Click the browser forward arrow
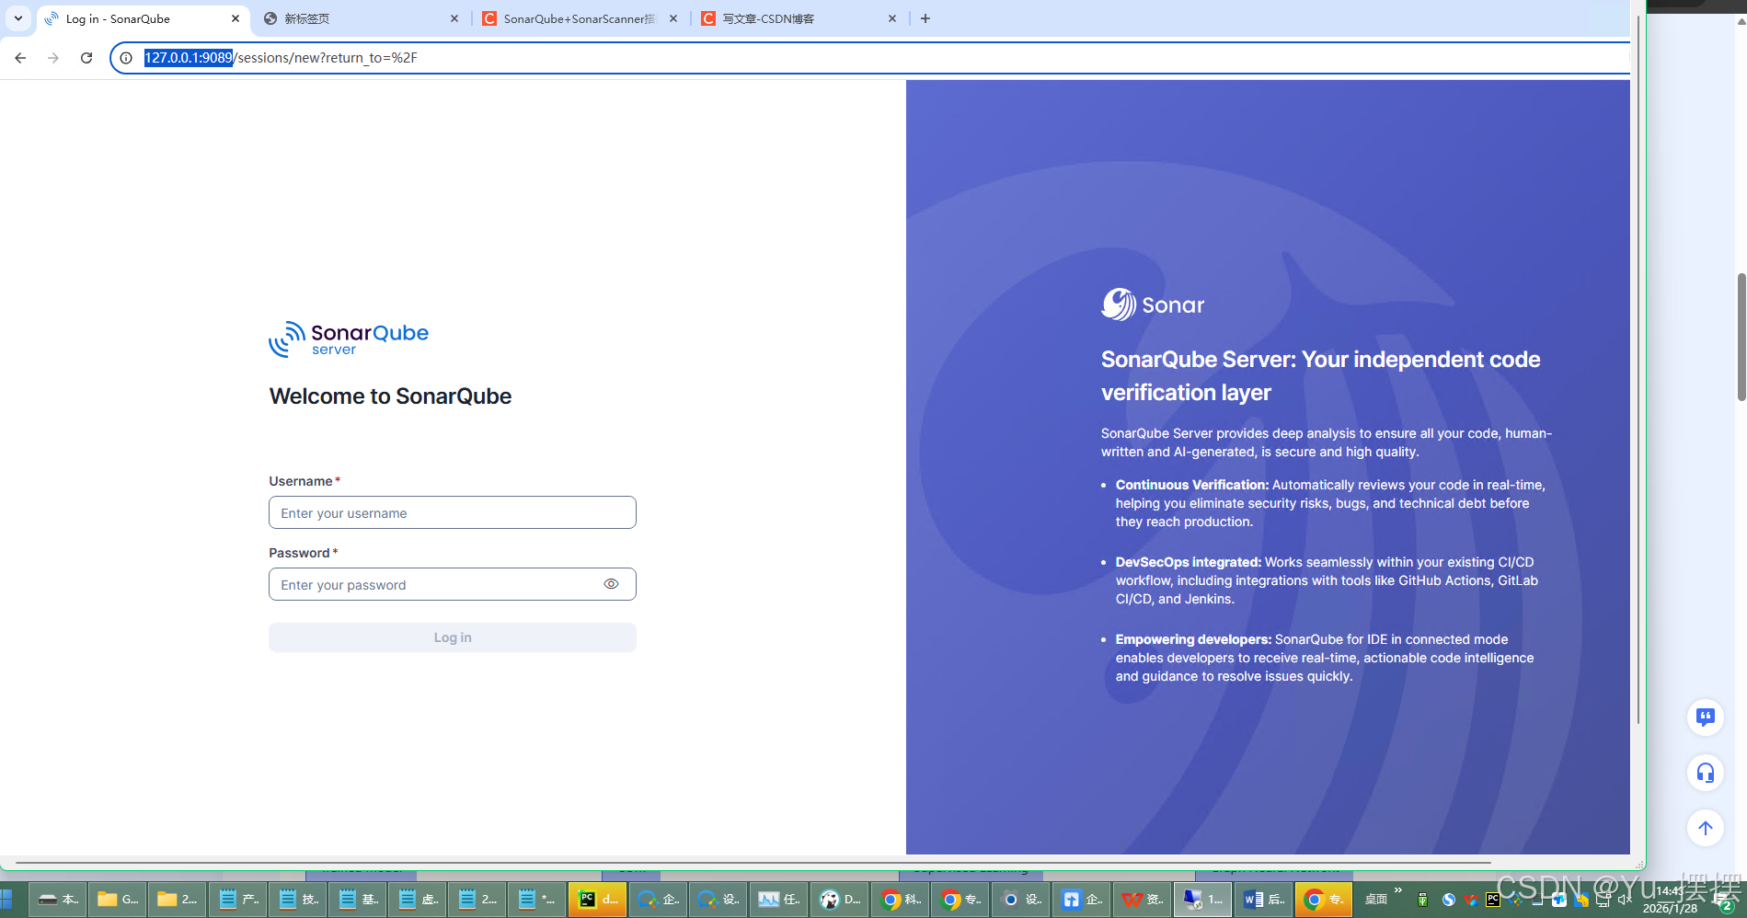1747x918 pixels. [53, 57]
